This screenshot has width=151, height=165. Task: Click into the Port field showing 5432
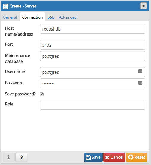coord(93,45)
